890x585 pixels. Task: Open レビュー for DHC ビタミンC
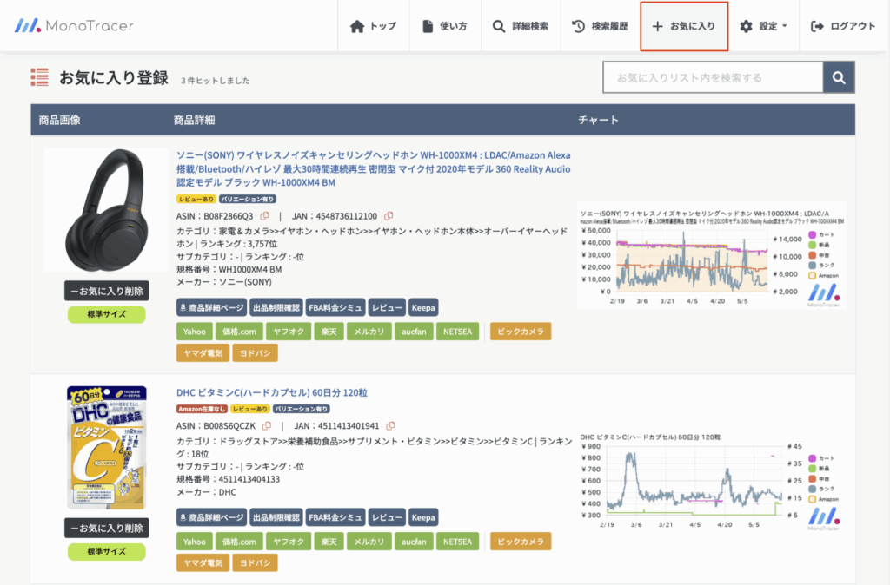[x=387, y=517]
